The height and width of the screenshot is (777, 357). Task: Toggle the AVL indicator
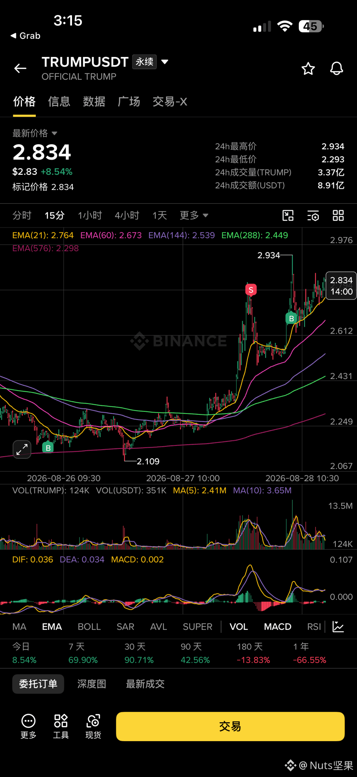click(159, 627)
